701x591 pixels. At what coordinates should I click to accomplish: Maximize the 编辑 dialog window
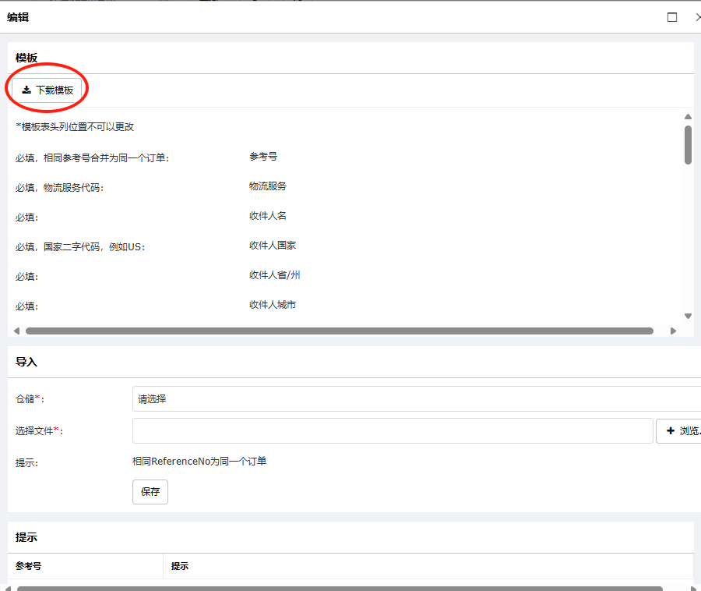[672, 17]
